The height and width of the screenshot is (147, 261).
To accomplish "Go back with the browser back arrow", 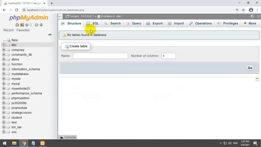I will click(4, 10).
